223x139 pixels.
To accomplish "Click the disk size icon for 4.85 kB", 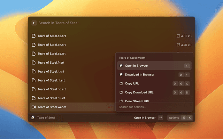I will tap(178, 36).
